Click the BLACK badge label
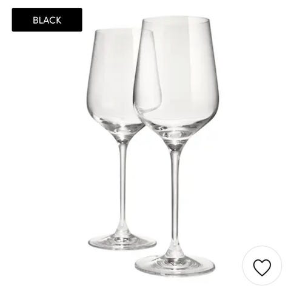Image resolution: width=291 pixels, height=291 pixels. 47,20
